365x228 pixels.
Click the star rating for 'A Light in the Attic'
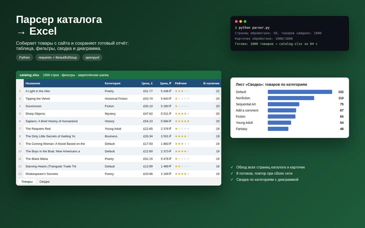[182, 91]
